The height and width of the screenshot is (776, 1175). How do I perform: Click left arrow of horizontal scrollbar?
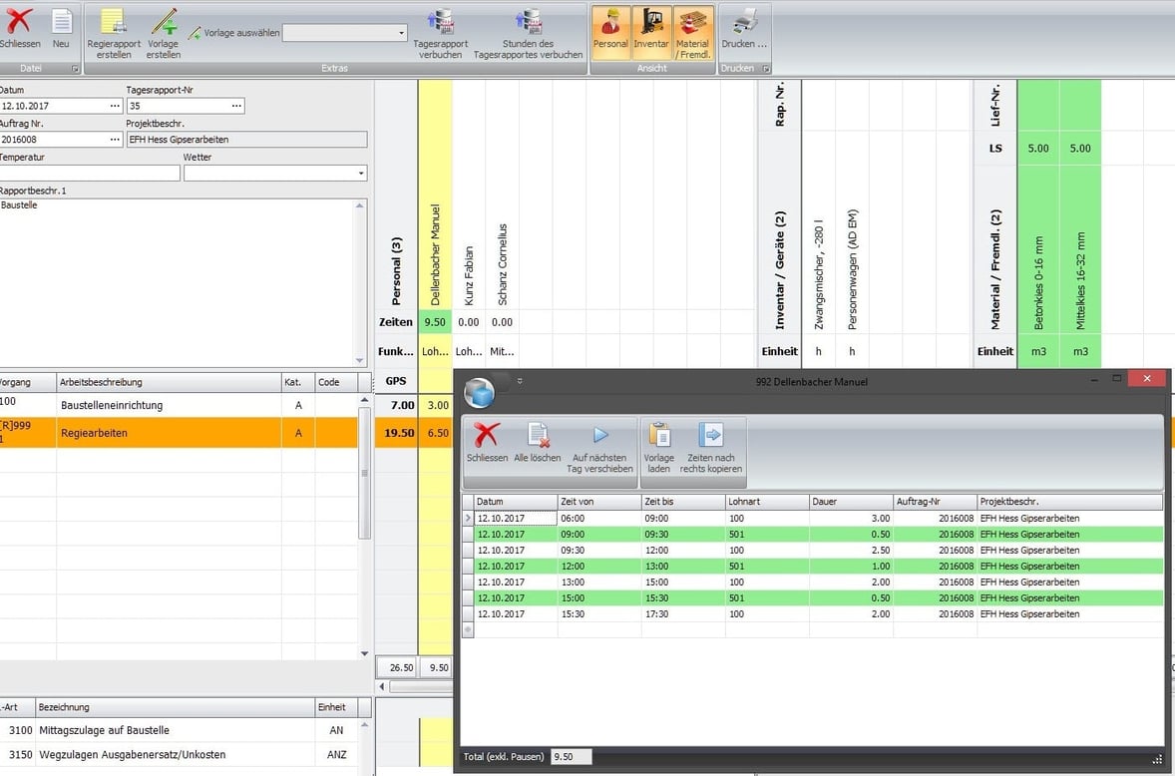point(382,686)
